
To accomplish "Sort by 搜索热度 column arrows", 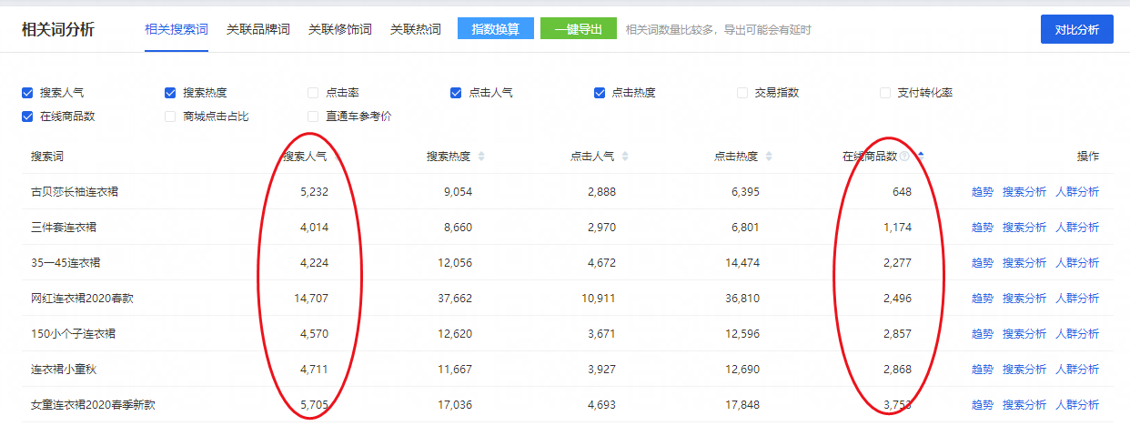I will [481, 157].
